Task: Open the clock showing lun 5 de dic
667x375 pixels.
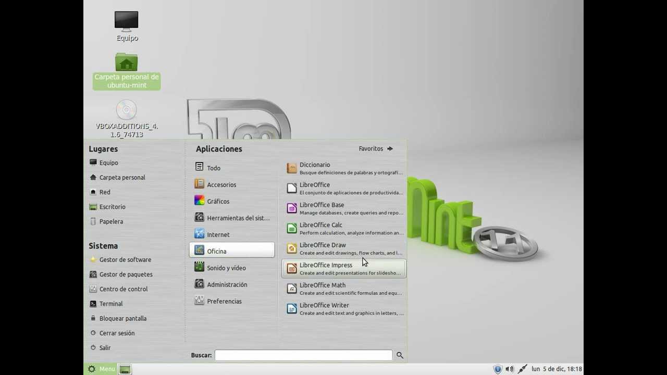Action: pos(557,369)
